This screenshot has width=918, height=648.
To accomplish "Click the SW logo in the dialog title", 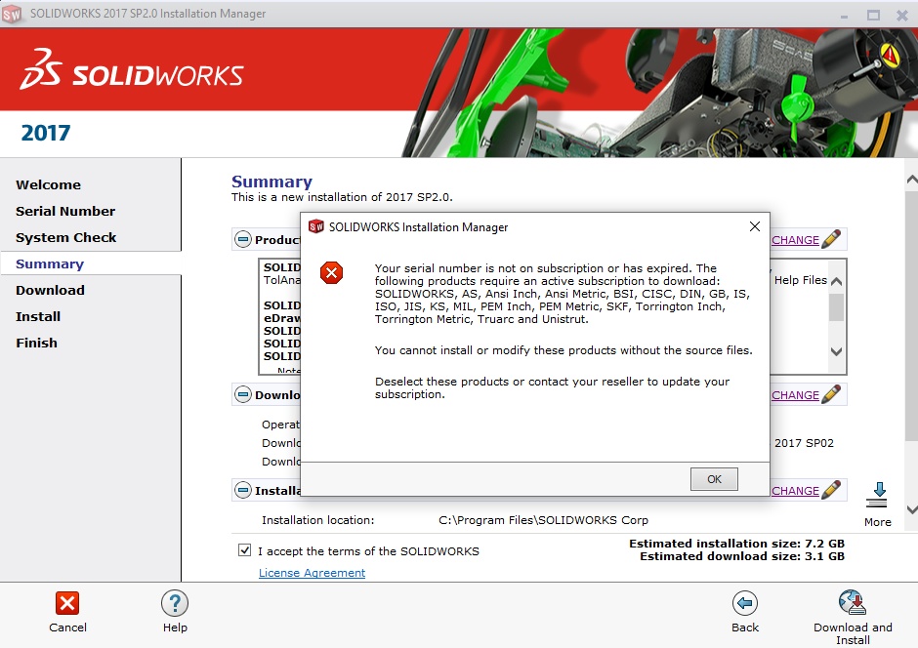I will coord(316,226).
